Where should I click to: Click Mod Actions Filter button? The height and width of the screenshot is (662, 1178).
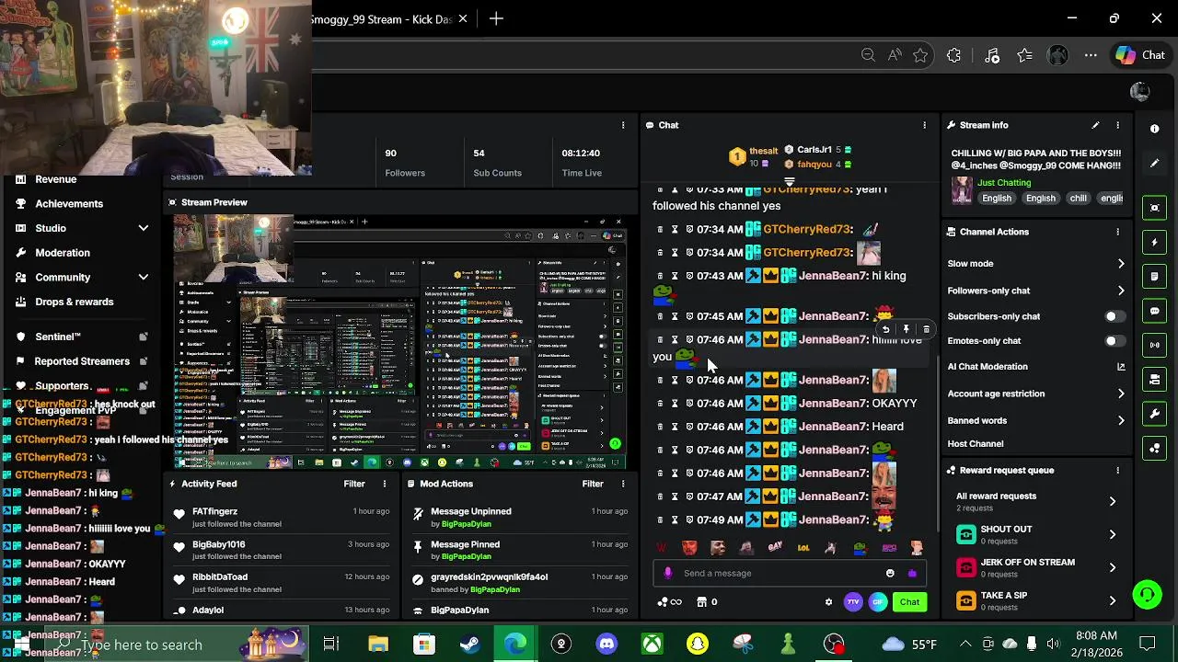click(x=593, y=484)
